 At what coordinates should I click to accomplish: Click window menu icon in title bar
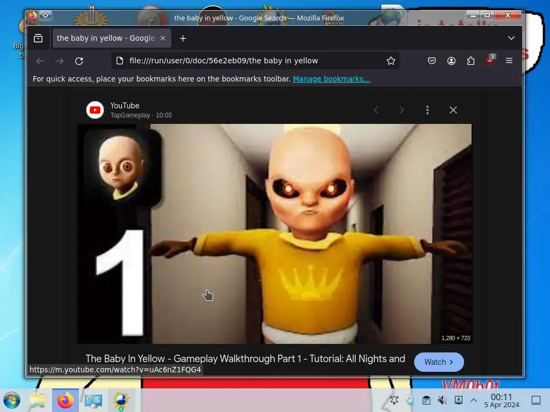pyautogui.click(x=33, y=16)
